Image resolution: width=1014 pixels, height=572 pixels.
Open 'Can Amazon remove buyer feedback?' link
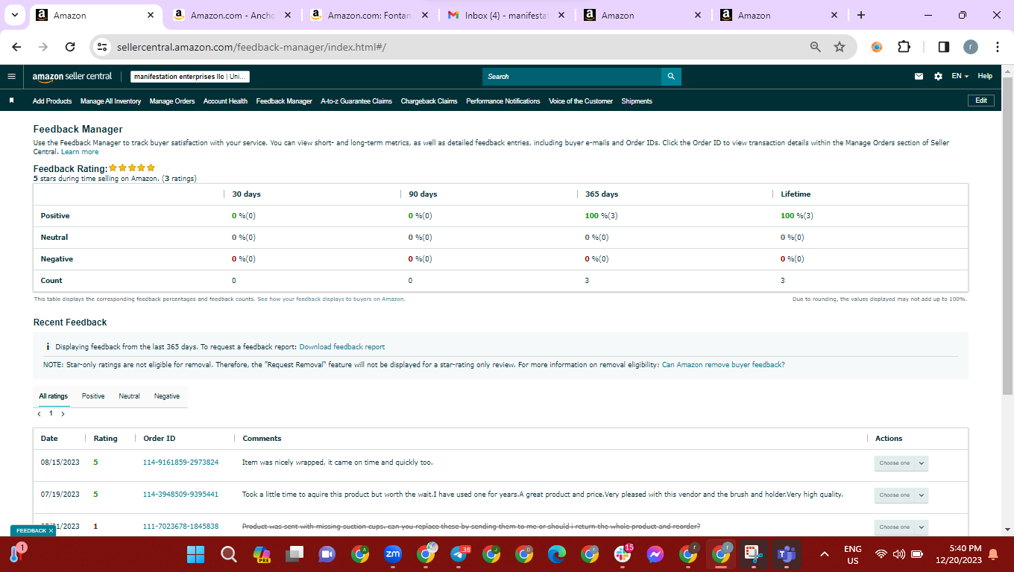723,365
